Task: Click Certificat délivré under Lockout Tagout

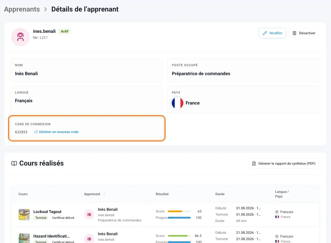Action: tap(63, 218)
